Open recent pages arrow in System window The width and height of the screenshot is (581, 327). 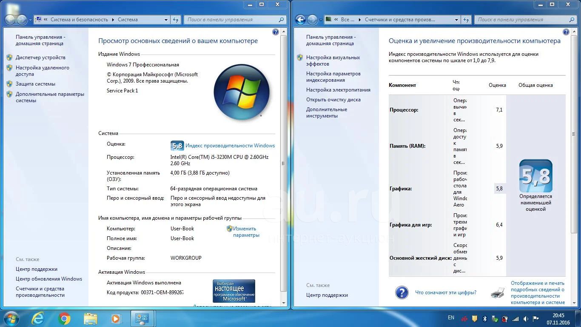(30, 20)
